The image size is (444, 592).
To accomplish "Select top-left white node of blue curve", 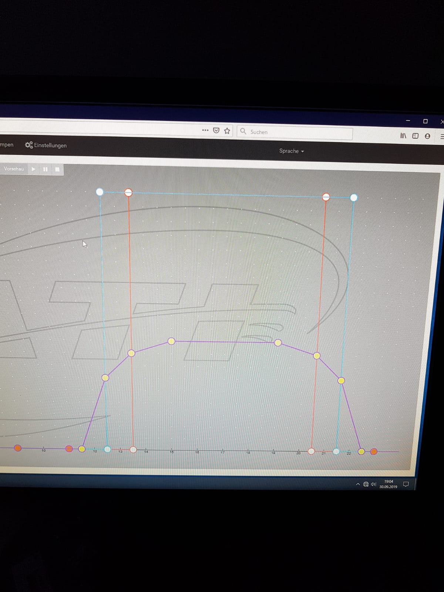I will pos(100,192).
